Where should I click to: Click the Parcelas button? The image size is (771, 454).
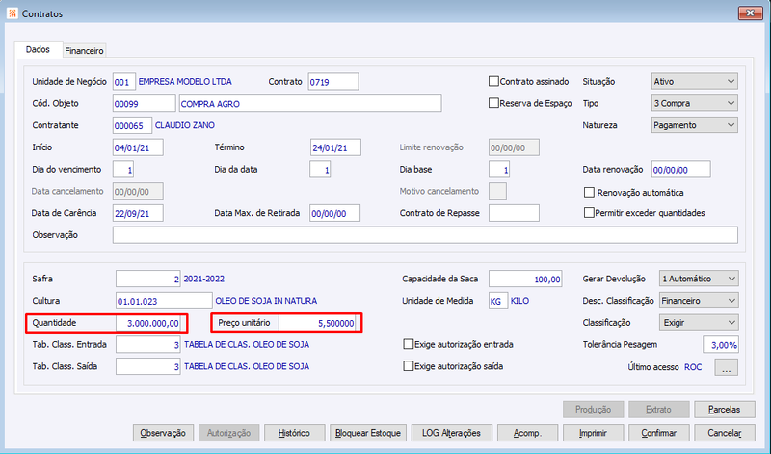coord(725,410)
